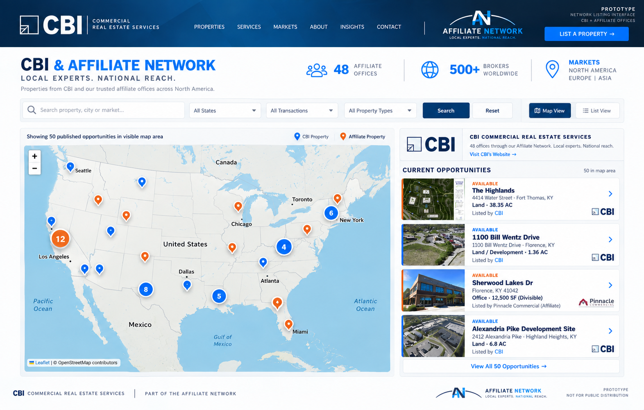The height and width of the screenshot is (410, 644).
Task: Click the magnifier icon in the search box
Action: [x=32, y=110]
